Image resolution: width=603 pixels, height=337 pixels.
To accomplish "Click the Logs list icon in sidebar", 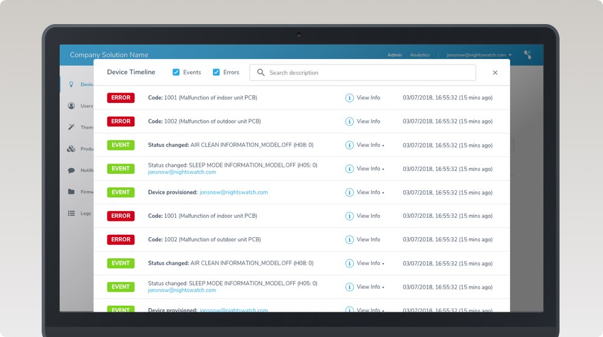I will pyautogui.click(x=71, y=213).
